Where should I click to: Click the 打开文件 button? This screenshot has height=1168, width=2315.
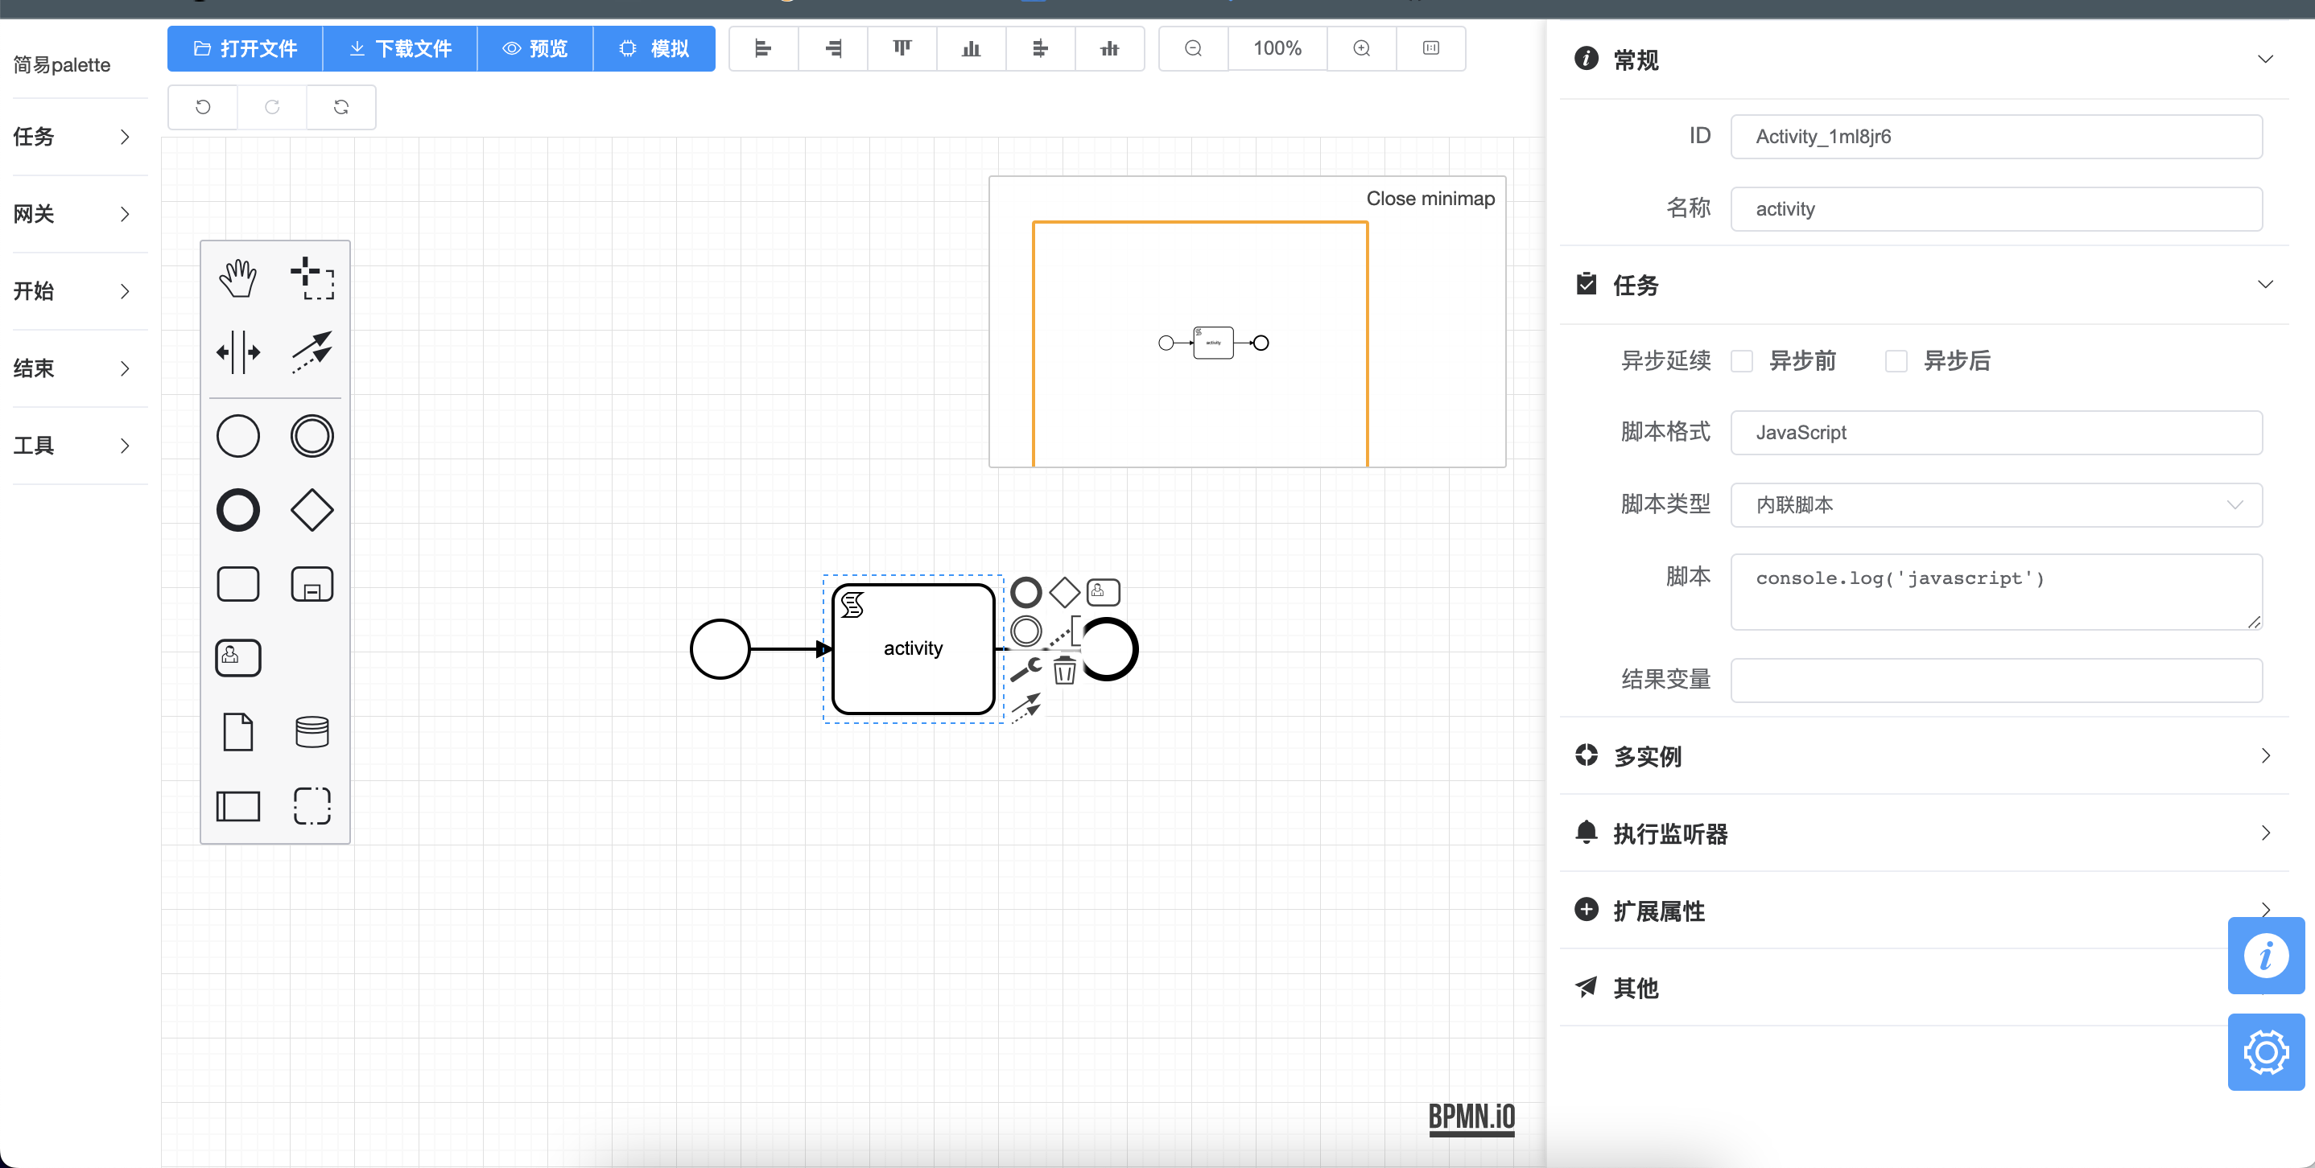pyautogui.click(x=246, y=48)
